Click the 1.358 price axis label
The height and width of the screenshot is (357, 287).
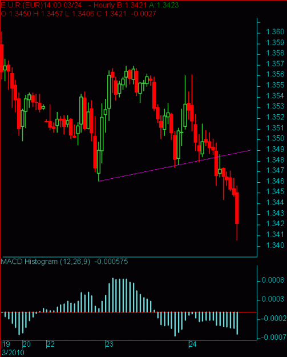(x=275, y=53)
